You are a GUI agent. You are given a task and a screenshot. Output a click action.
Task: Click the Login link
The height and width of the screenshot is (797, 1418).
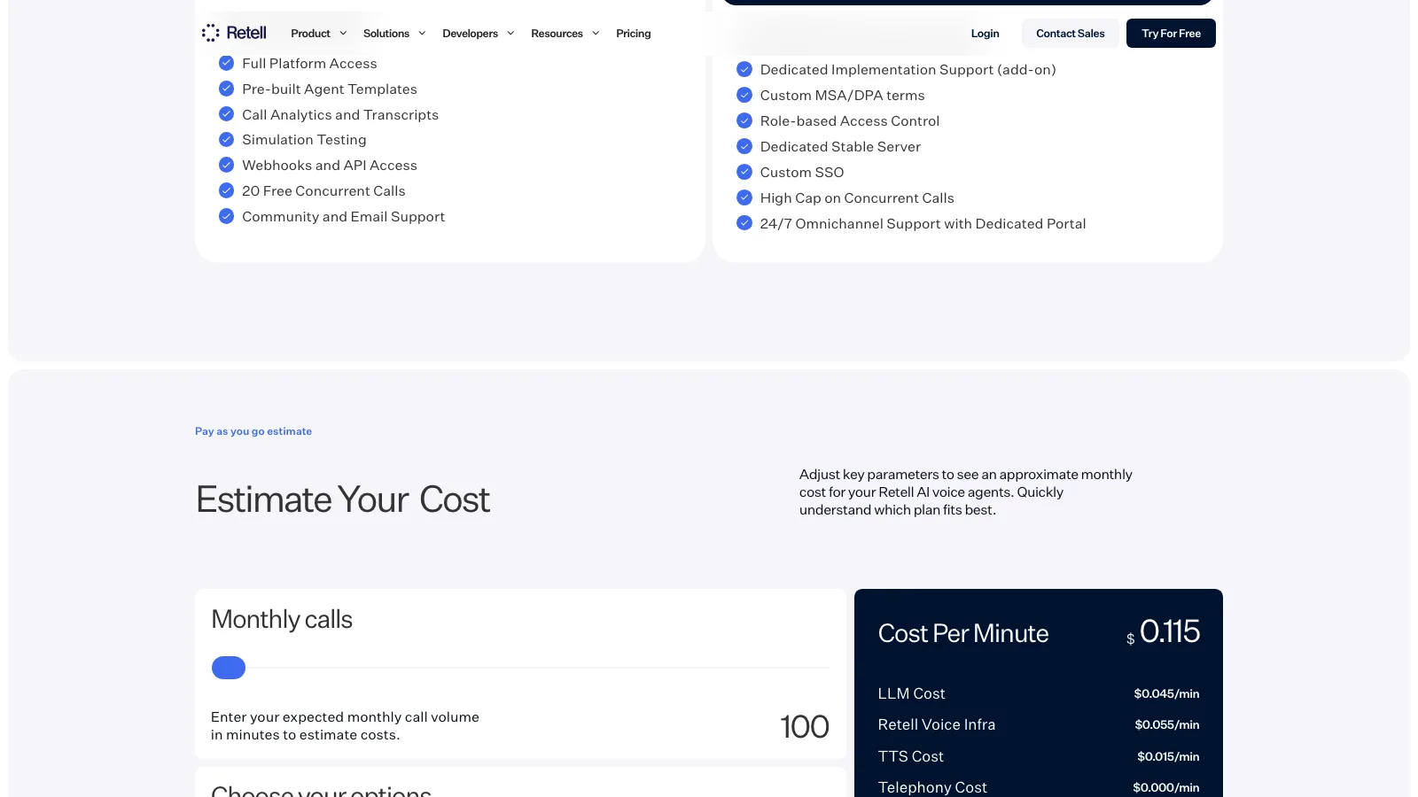(985, 34)
